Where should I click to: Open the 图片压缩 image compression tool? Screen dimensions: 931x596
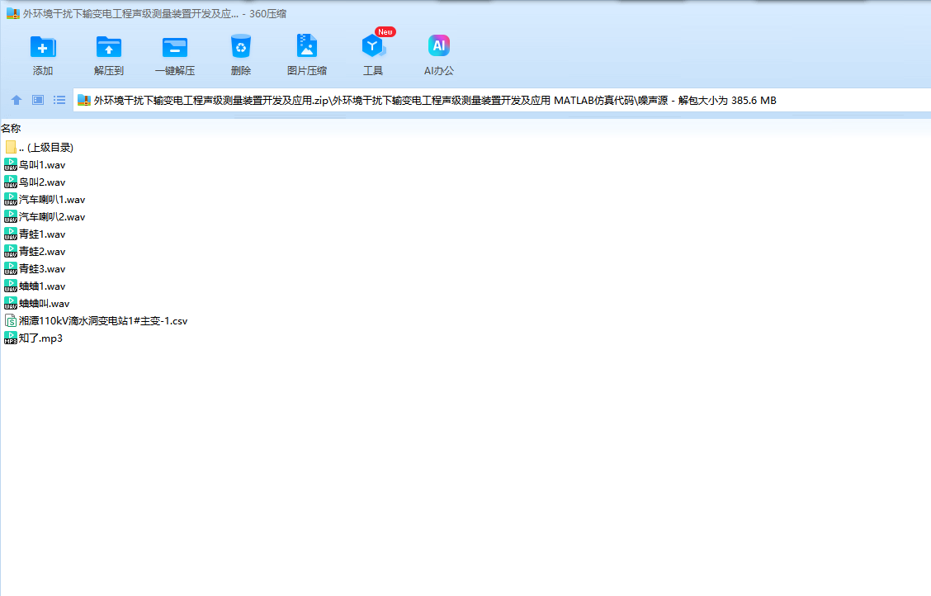(307, 45)
